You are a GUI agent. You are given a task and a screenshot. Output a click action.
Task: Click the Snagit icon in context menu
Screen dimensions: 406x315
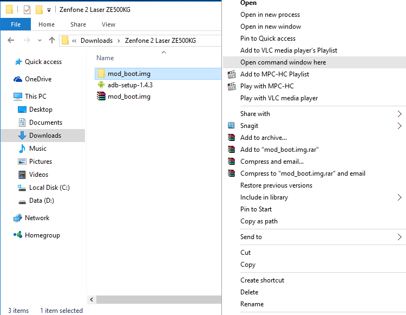(x=231, y=125)
